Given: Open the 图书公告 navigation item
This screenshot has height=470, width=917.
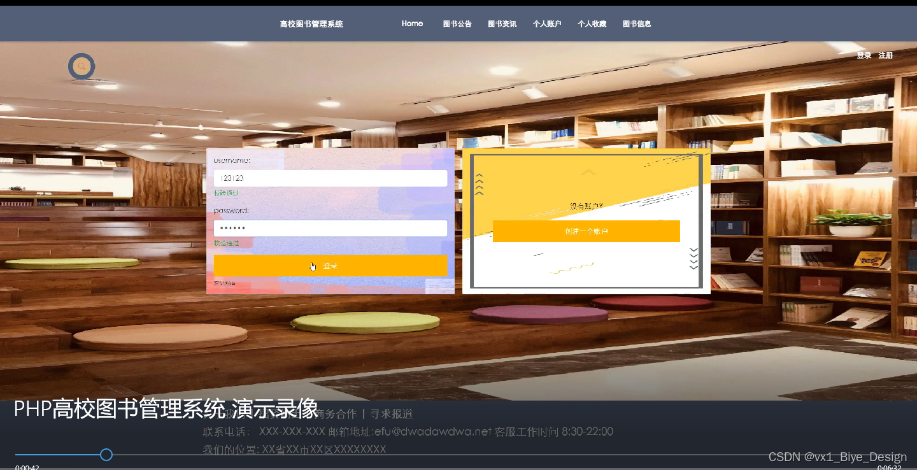Looking at the screenshot, I should [x=457, y=24].
